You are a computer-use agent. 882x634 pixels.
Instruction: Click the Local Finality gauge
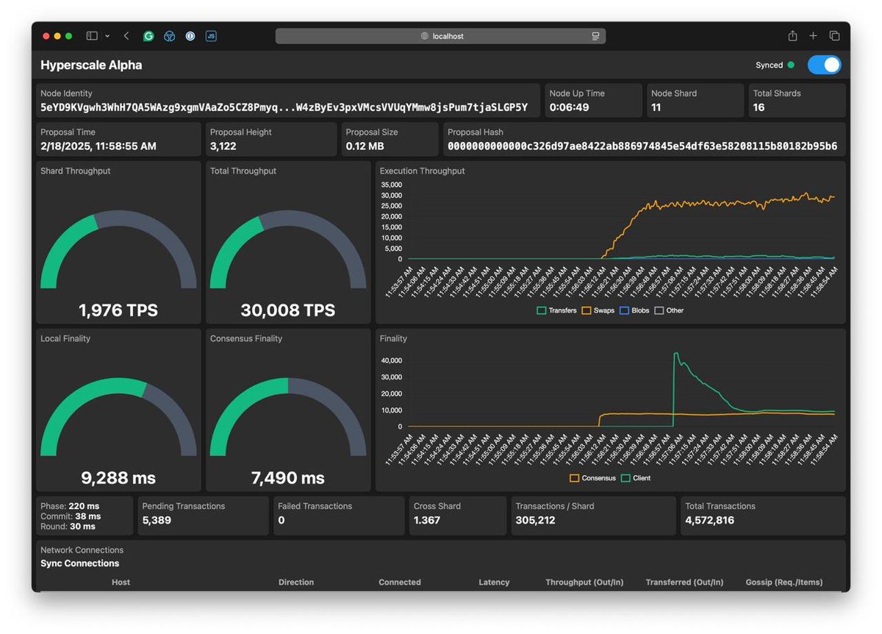[x=118, y=417]
